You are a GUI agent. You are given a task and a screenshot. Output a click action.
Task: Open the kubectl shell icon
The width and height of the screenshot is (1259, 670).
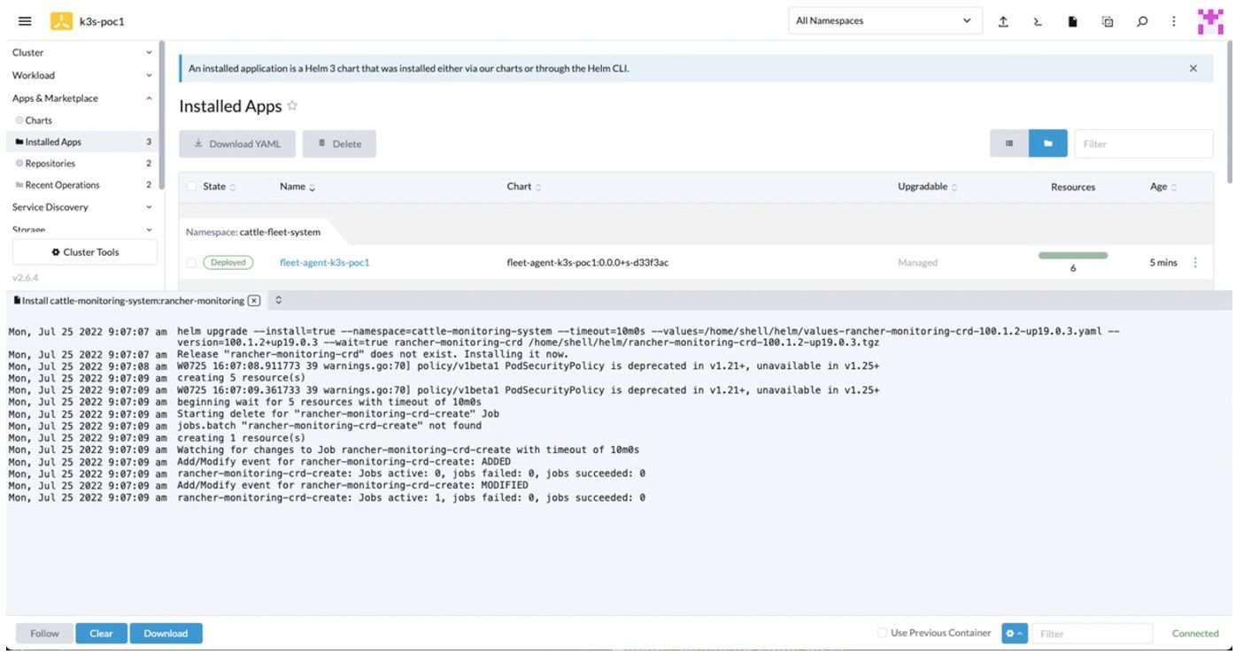(x=1038, y=21)
